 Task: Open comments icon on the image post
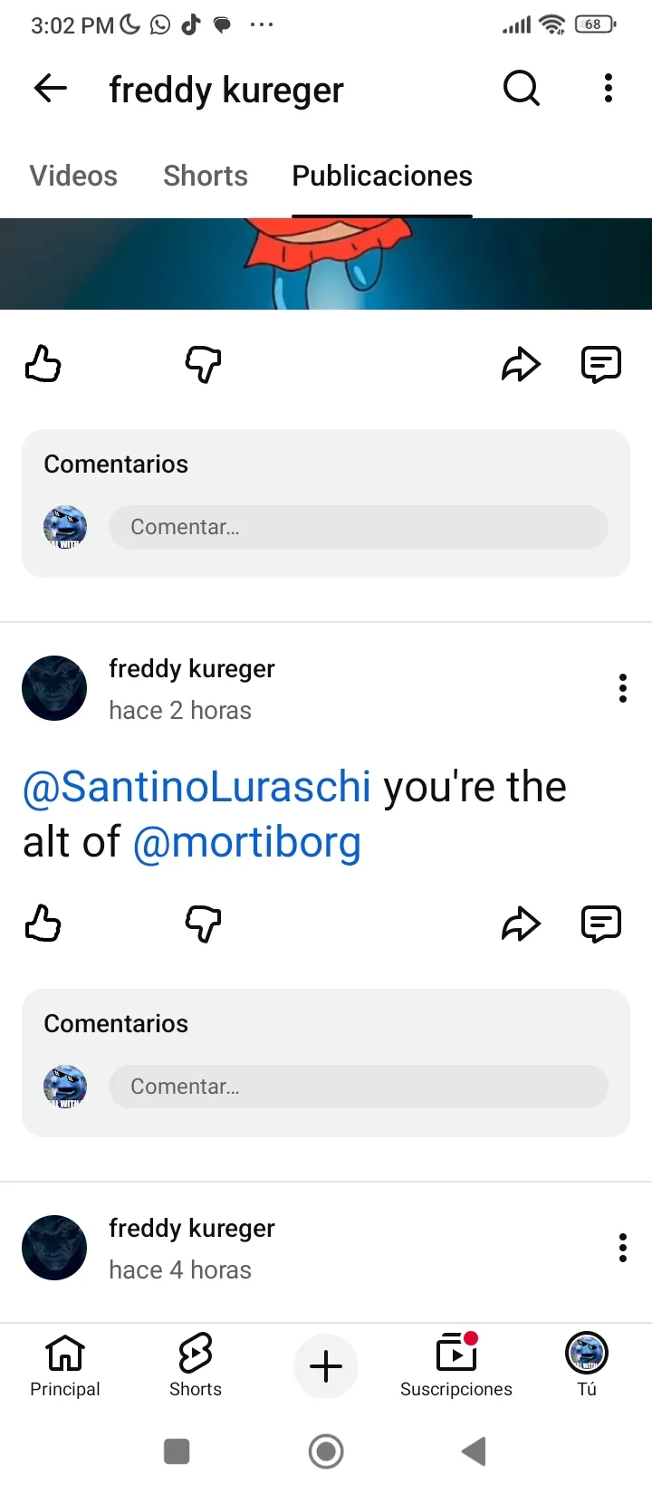click(600, 364)
